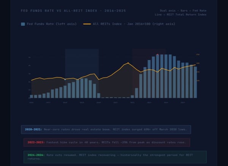Click the 2020-2021 label in blue annotation
Image resolution: width=228 pixels, height=166 pixels.
click(x=33, y=129)
